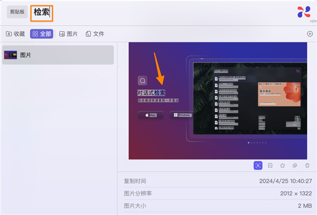Delete the clipboard image with trash icon
Screen dimensions: 317x215
(307, 166)
